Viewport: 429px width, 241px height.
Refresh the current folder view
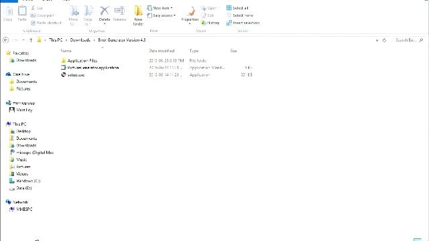384,40
